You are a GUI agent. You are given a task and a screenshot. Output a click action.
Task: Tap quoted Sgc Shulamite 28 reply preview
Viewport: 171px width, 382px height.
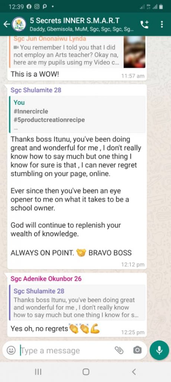(77, 302)
